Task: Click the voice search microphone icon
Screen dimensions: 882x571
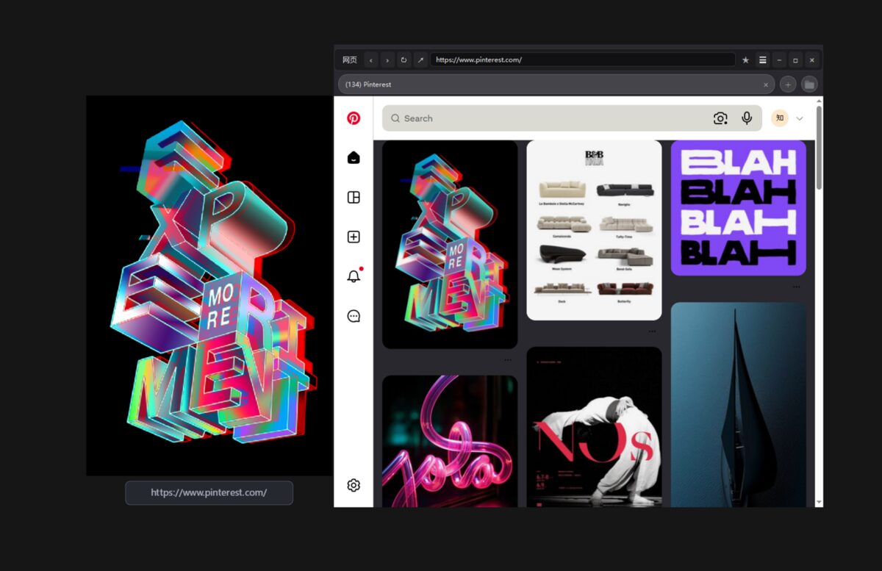Action: point(747,118)
